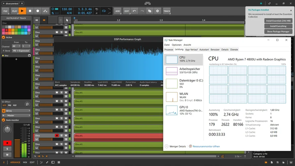Open the Channel From 'All' dropdown

click(x=16, y=46)
